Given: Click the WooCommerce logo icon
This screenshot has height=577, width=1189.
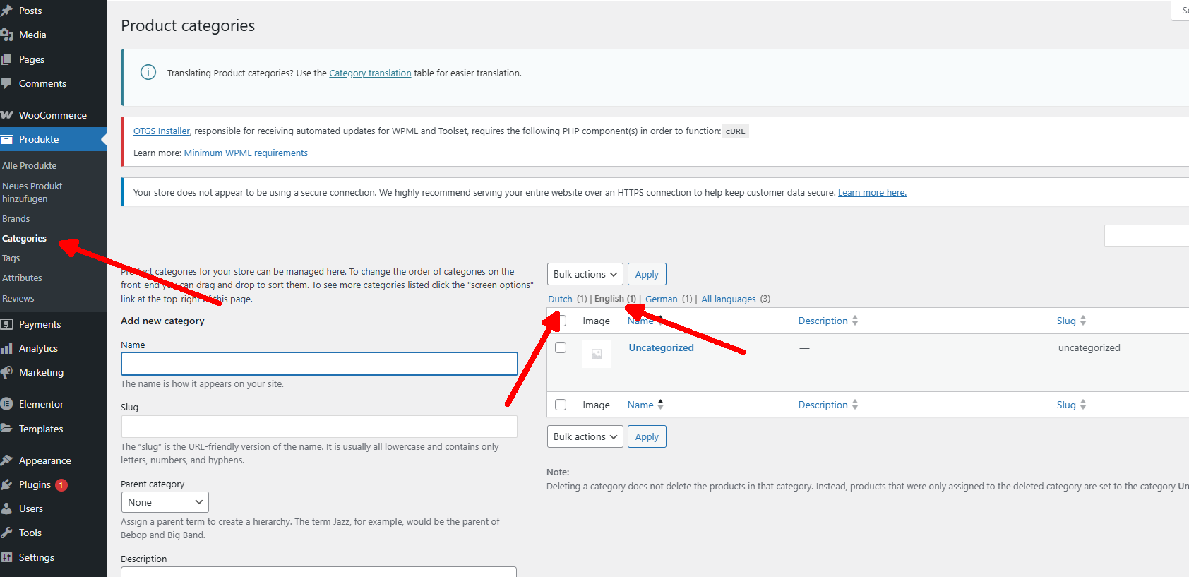Looking at the screenshot, I should 6,115.
